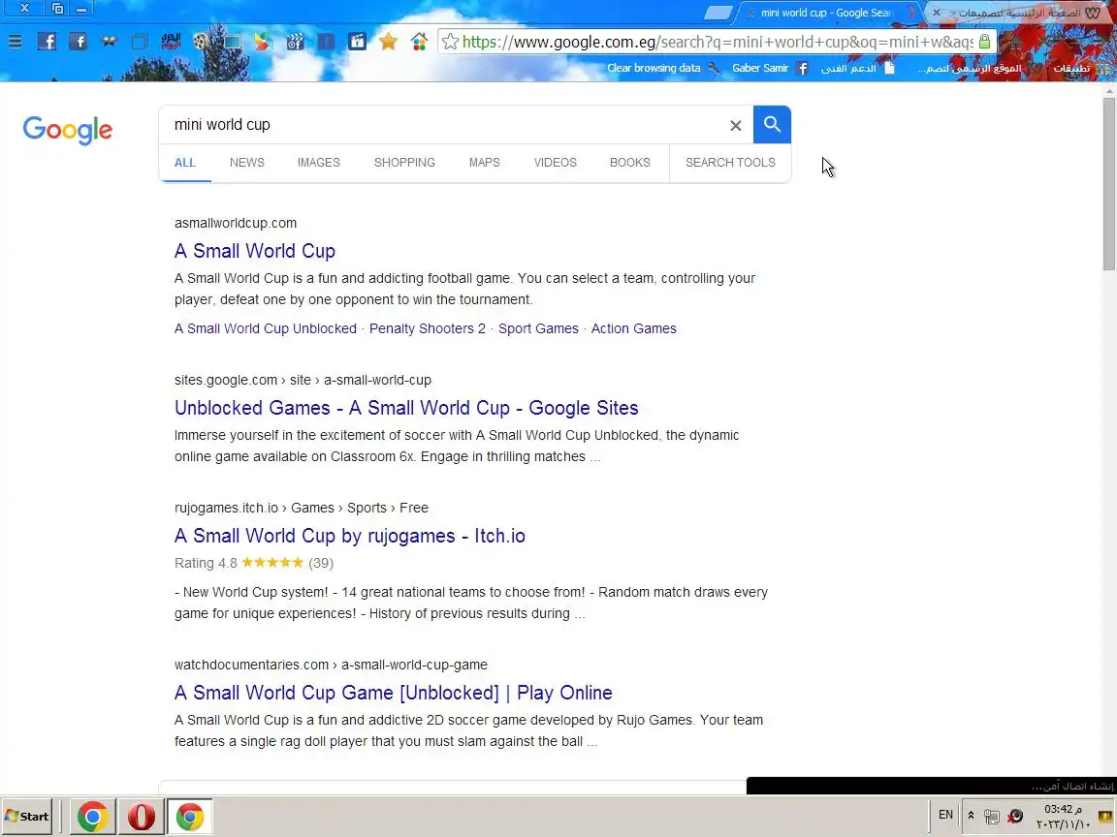
Task: Open SEARCH TOOLS options
Action: point(730,163)
